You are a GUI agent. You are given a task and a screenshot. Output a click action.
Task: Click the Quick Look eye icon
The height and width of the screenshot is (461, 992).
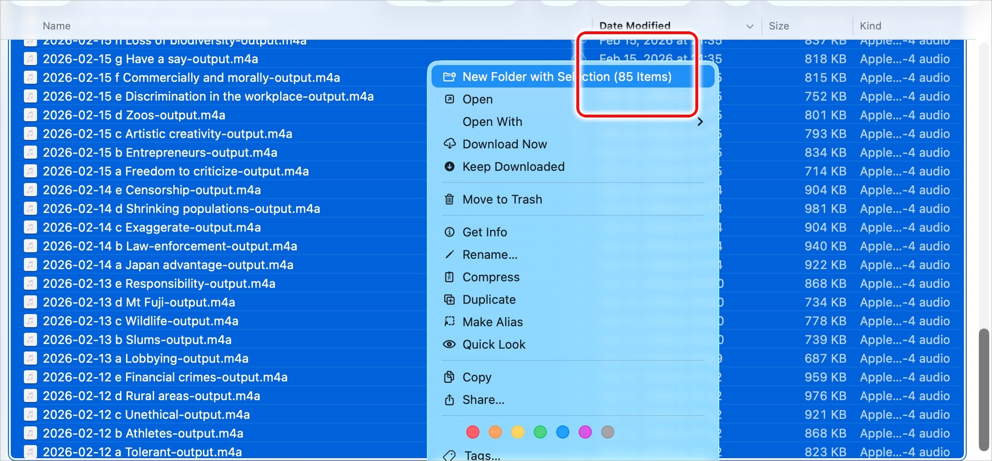[449, 345]
